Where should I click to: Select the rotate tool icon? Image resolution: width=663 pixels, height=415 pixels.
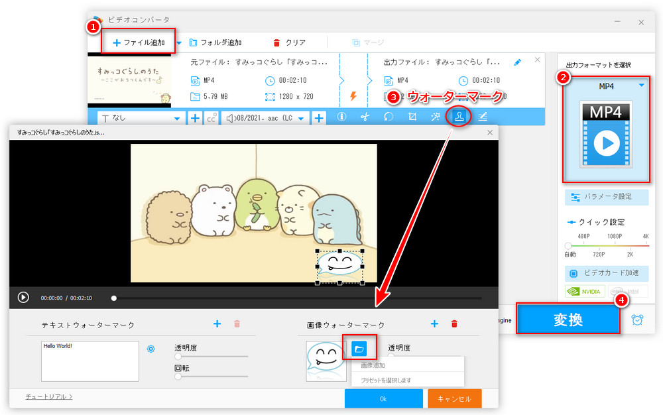tap(388, 117)
